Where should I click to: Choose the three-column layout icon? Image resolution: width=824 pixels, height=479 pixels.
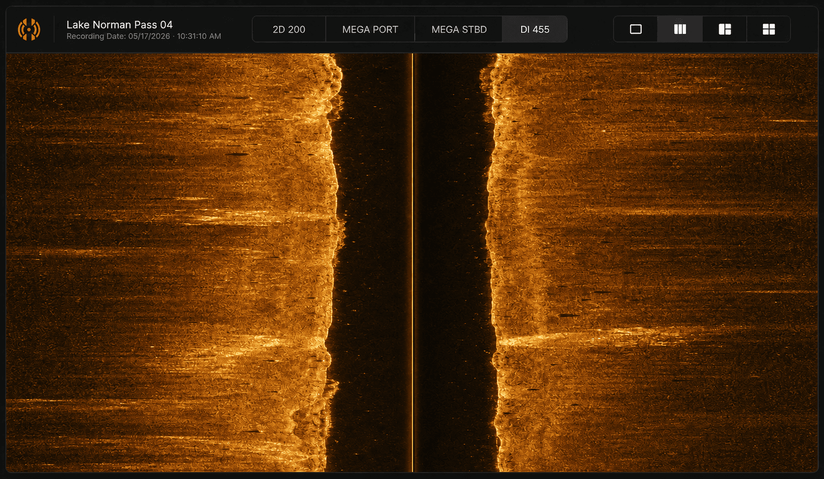680,30
